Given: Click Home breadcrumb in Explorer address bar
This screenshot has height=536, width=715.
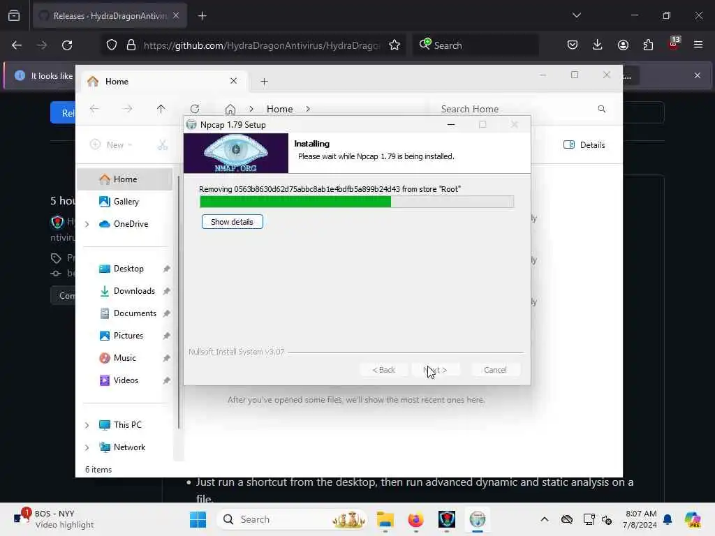Looking at the screenshot, I should 279,109.
